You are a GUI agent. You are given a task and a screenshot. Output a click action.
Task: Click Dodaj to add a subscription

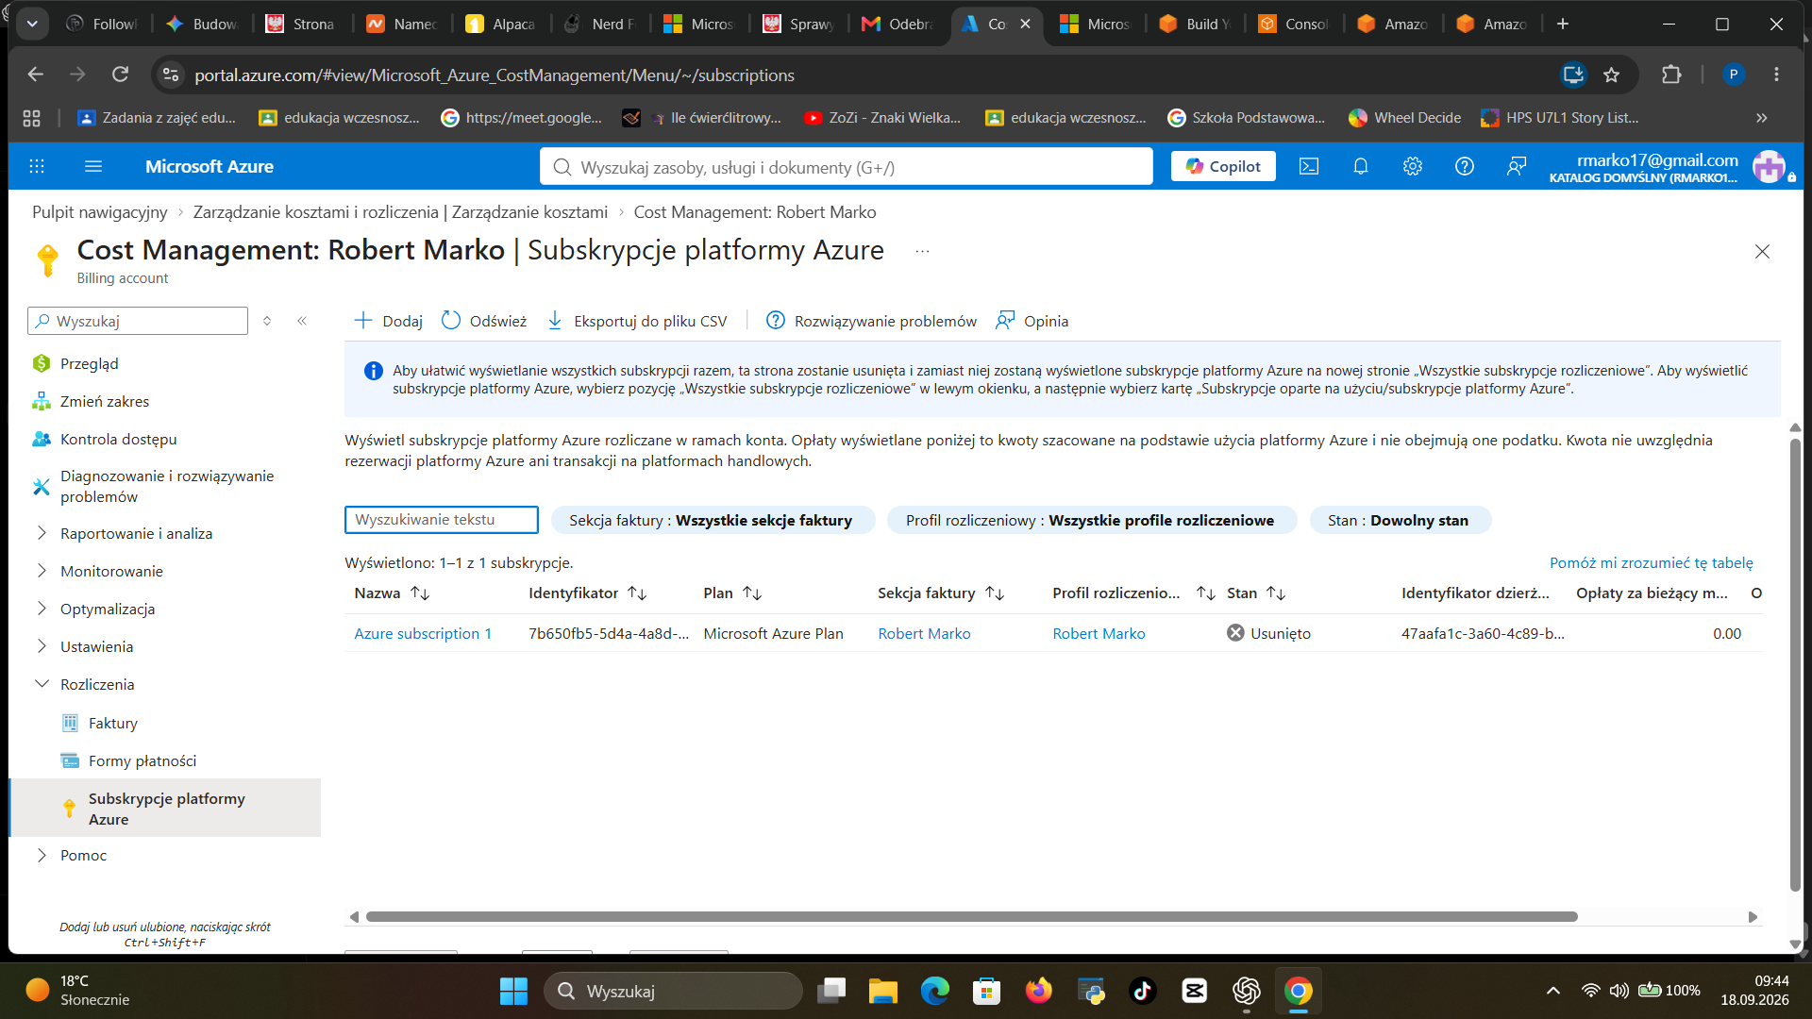pyautogui.click(x=389, y=321)
